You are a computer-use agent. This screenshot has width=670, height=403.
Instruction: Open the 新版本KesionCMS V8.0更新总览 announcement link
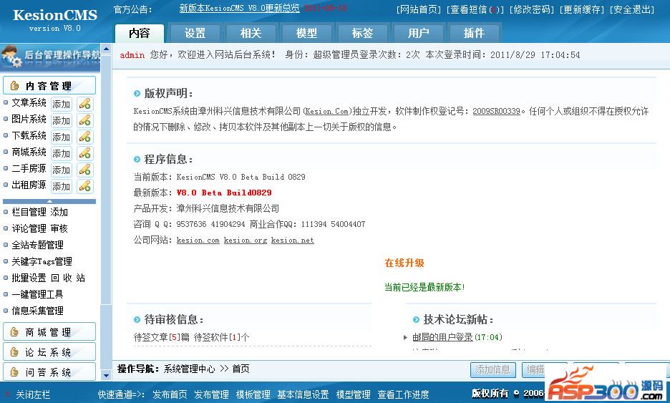pos(239,8)
